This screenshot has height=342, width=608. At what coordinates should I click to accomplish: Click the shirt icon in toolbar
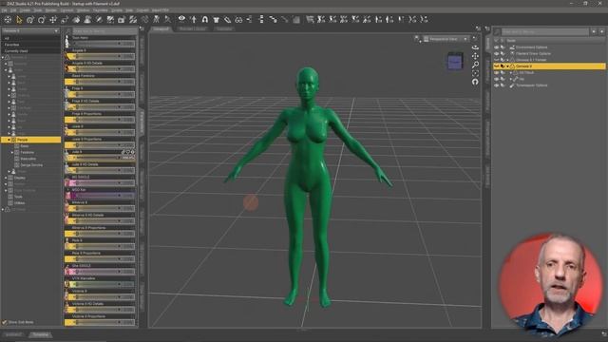pyautogui.click(x=216, y=19)
